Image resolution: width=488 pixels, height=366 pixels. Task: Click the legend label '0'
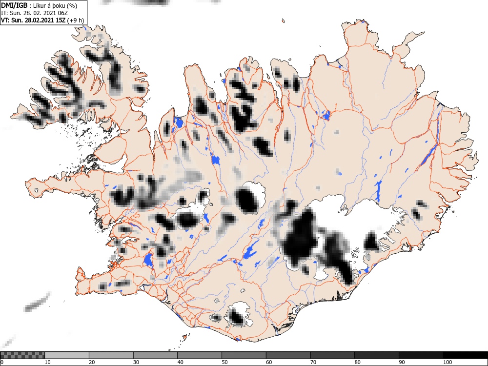click(x=2, y=362)
